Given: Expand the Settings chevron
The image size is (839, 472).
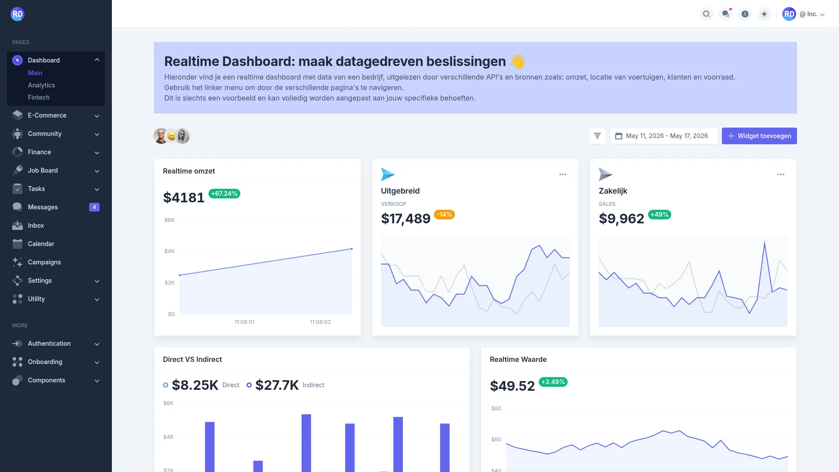Looking at the screenshot, I should click(97, 281).
